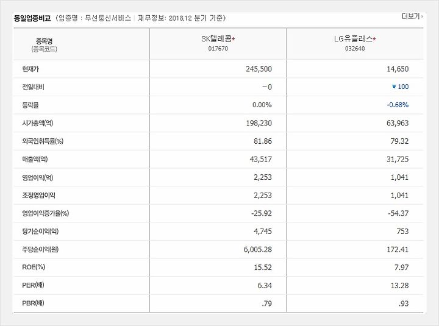The image size is (439, 326).
Task: Select the 영업이익(억) row label
Action: pos(38,177)
